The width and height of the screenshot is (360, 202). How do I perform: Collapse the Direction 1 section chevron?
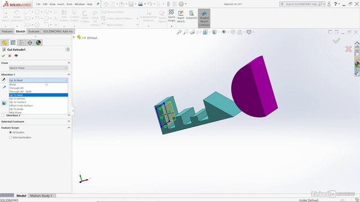(69, 75)
